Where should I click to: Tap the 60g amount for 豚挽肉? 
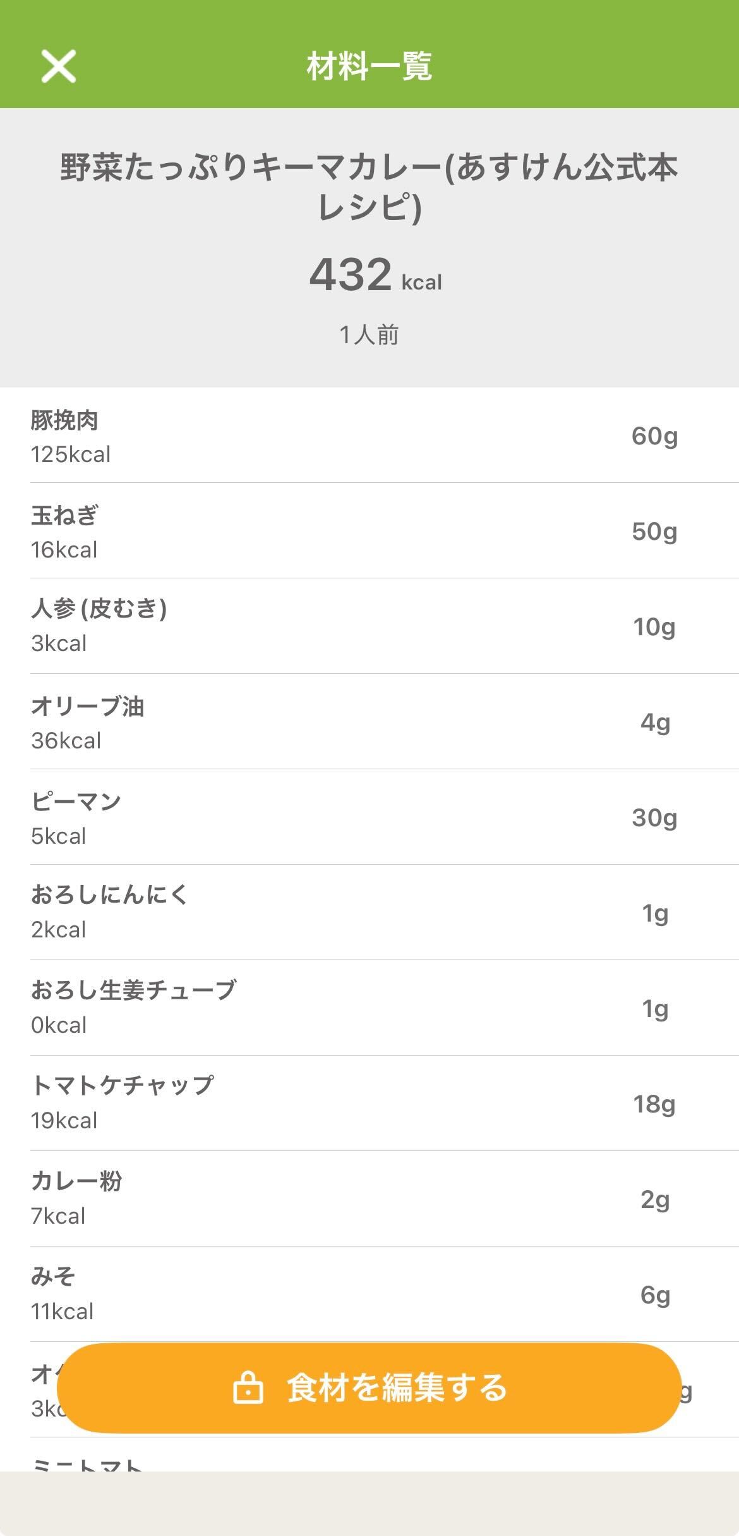tap(654, 436)
